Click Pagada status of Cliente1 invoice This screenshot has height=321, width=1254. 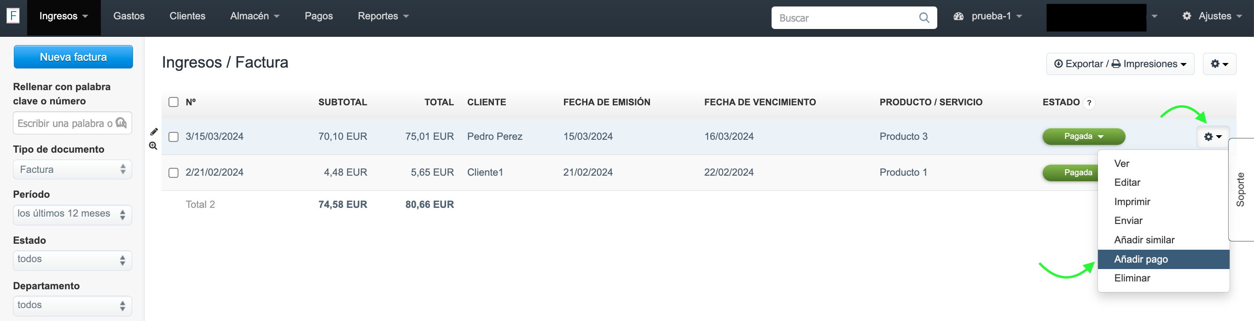click(x=1070, y=172)
